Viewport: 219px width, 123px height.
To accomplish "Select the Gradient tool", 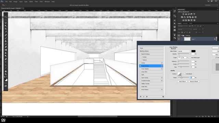I will (5, 50).
